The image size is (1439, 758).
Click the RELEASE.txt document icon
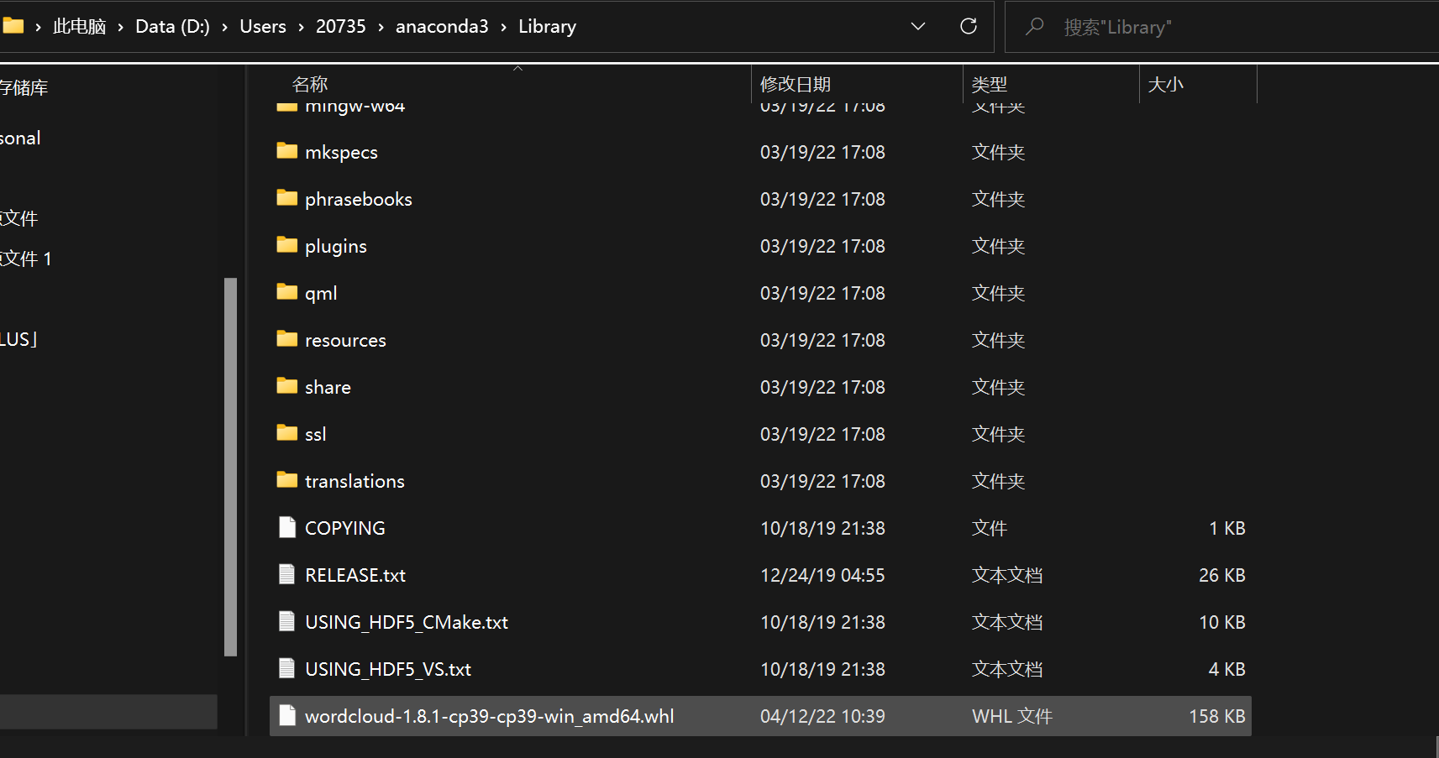pyautogui.click(x=287, y=574)
